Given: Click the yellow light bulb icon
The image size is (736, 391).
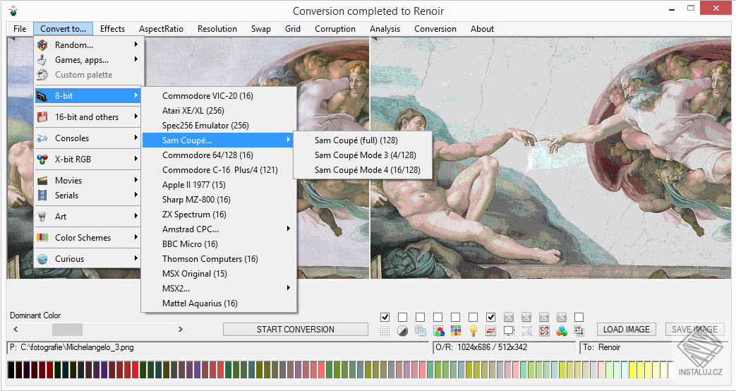Looking at the screenshot, I should coord(473,330).
